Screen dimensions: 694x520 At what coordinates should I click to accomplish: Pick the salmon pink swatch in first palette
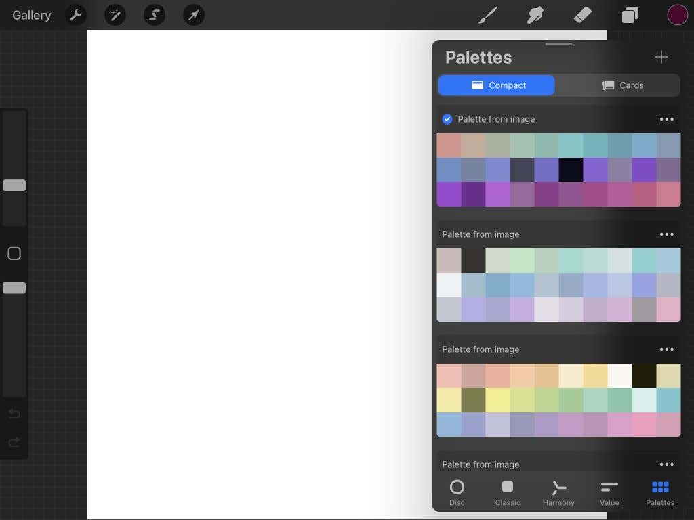click(449, 146)
